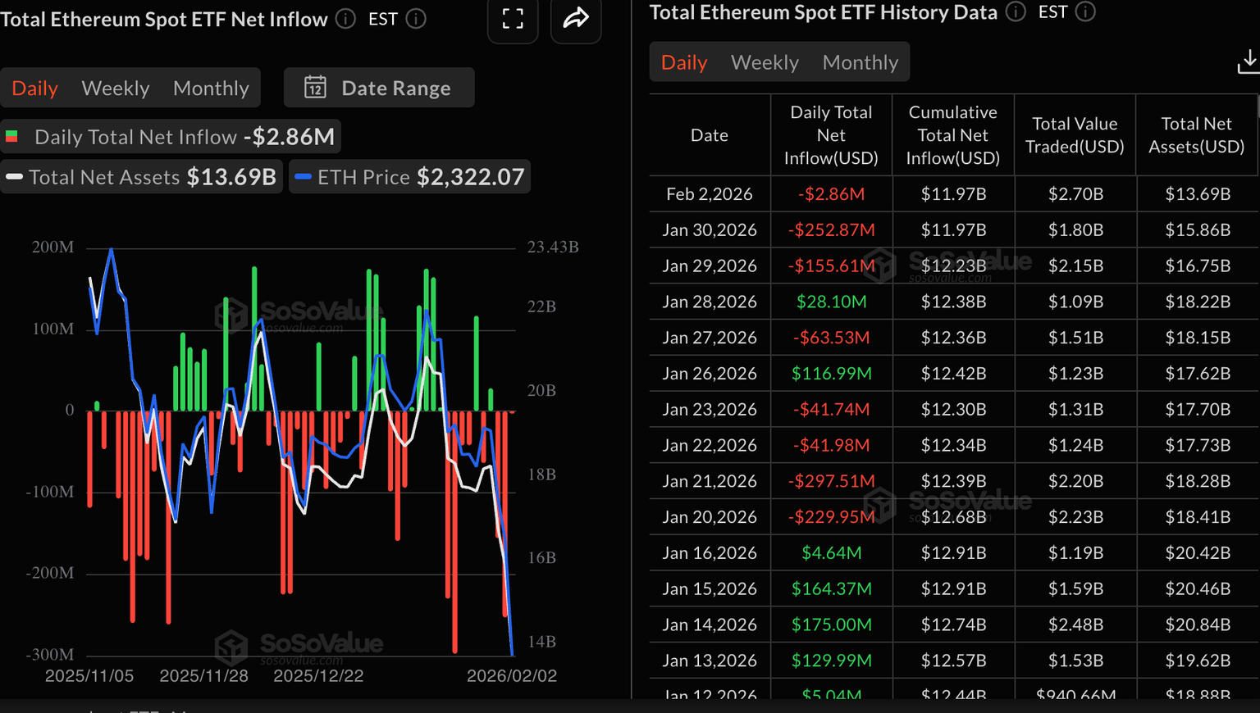This screenshot has height=713, width=1260.
Task: Click info icon beside Net Inflow title
Action: 346,19
